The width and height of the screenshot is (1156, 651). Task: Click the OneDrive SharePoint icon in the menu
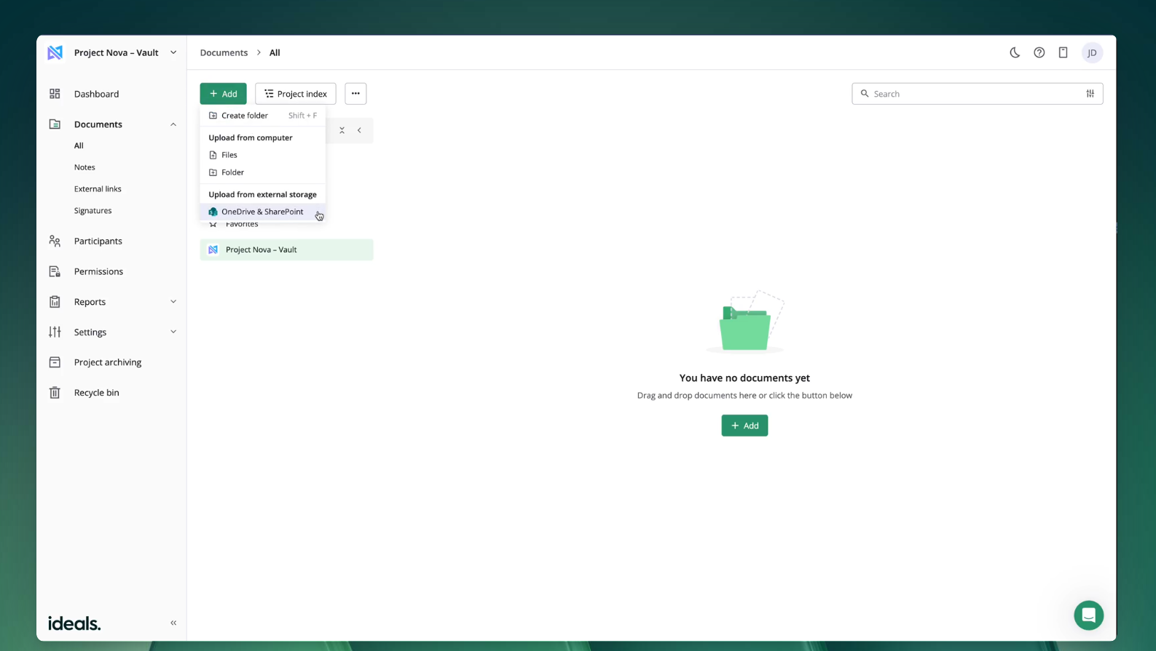[213, 212]
